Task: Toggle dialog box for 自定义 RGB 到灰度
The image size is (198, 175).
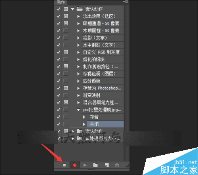Action: click(66, 52)
